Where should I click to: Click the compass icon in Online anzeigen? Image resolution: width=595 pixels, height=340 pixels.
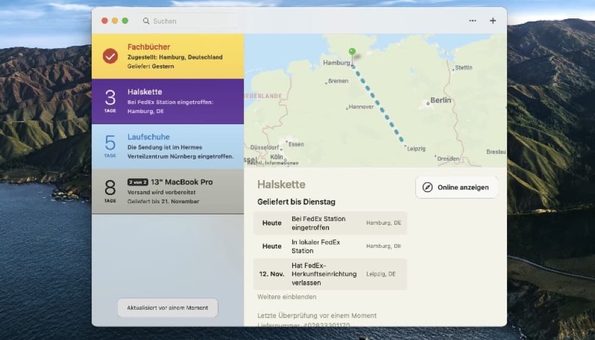click(x=427, y=187)
